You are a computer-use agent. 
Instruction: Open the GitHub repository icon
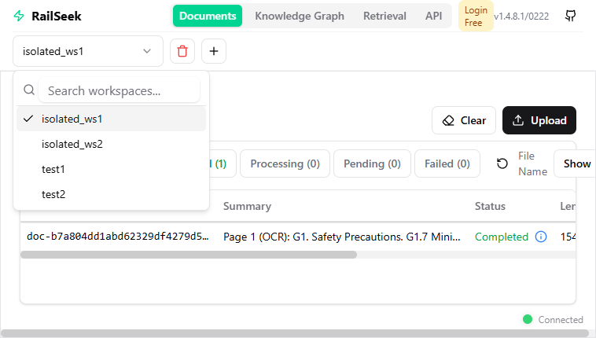point(571,16)
